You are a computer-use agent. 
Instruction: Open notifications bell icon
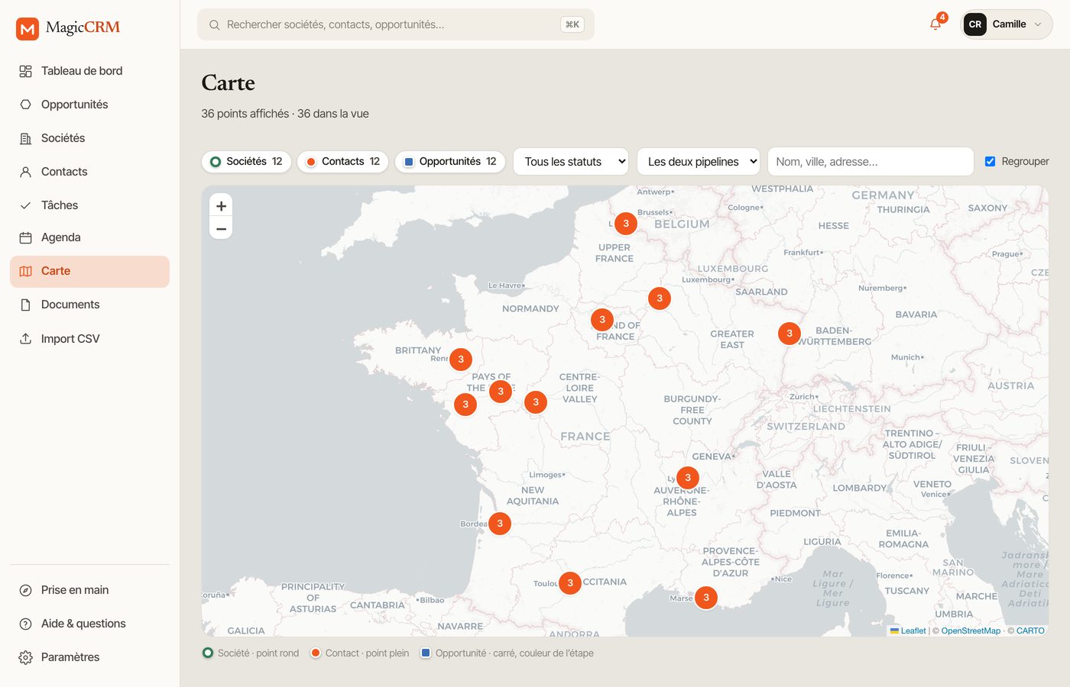pyautogui.click(x=935, y=24)
